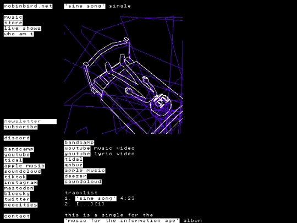Viewport: 297px width, 223px height.
Task: Hit the subscribe button
Action: (x=21, y=127)
